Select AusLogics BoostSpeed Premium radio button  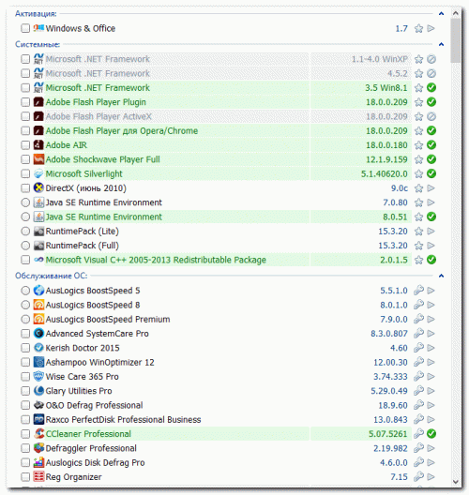click(25, 319)
